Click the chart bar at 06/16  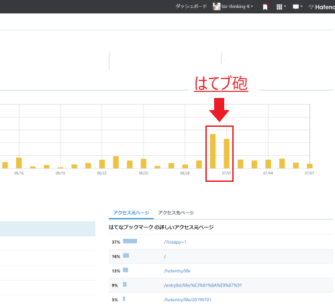click(19, 163)
